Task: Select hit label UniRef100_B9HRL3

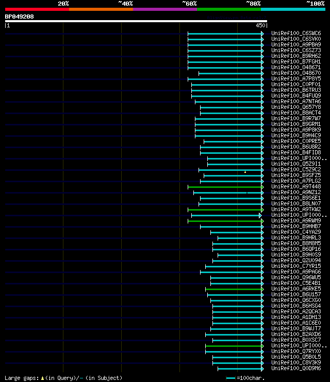Action: 296,238
